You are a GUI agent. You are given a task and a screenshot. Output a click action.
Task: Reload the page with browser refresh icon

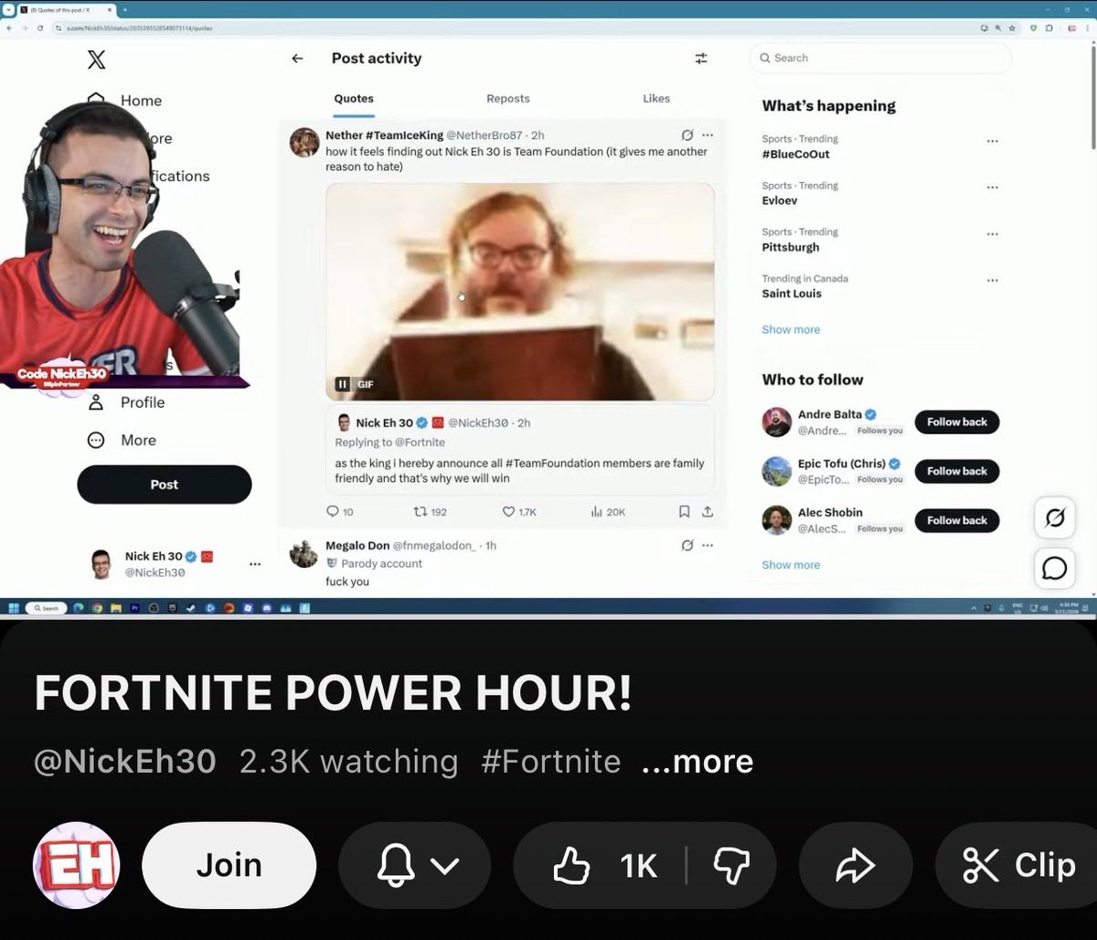point(40,28)
